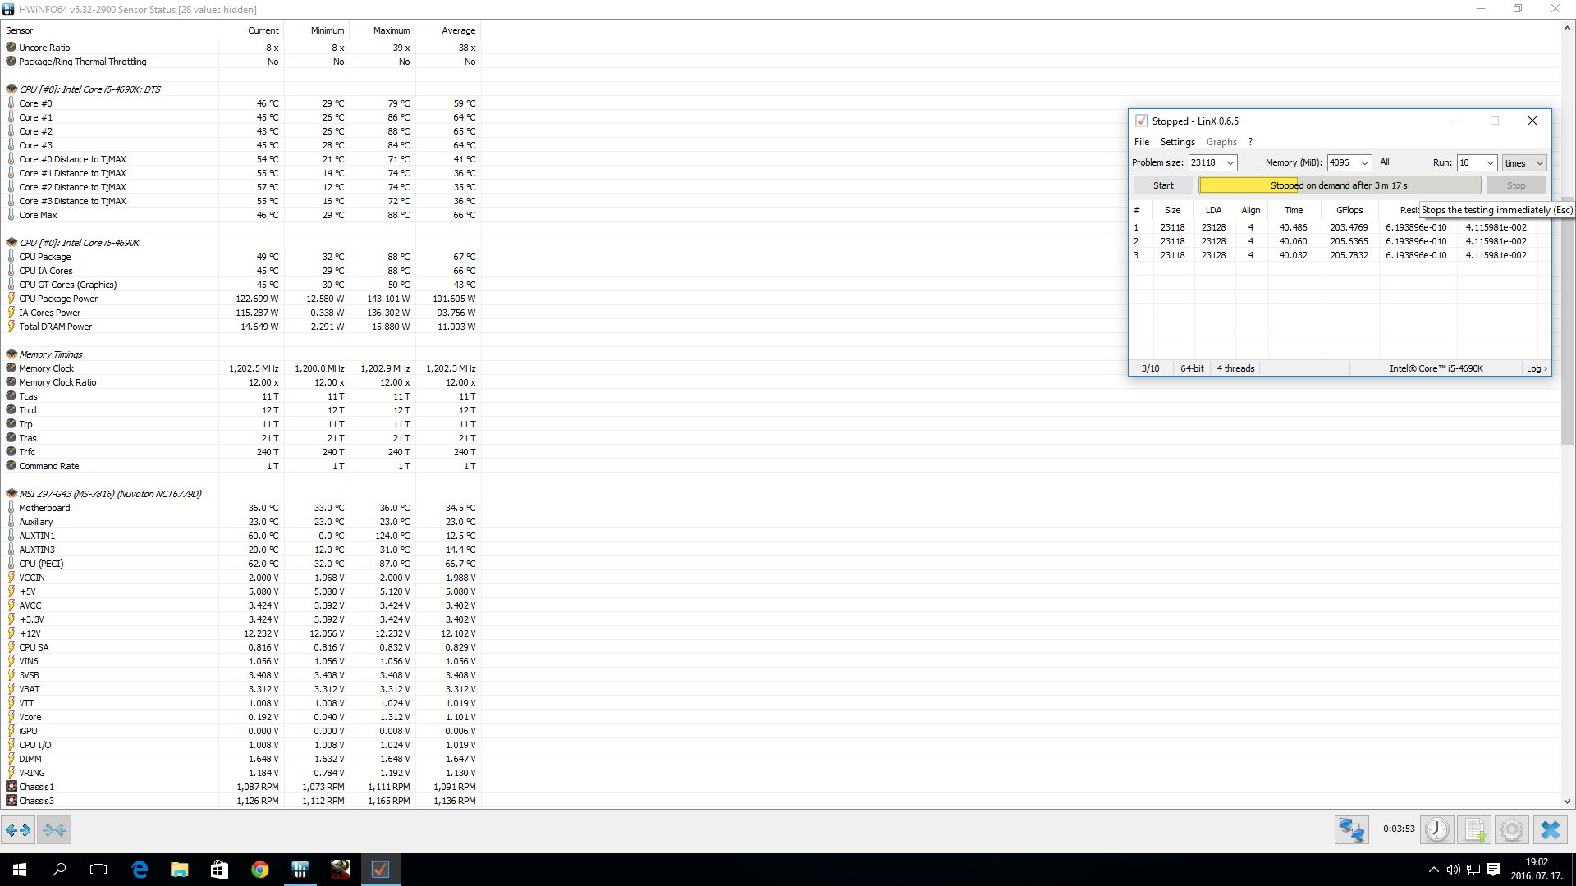Screen dimensions: 1576x886
Task: Click the CPU DTS section chip icon
Action: [11, 89]
